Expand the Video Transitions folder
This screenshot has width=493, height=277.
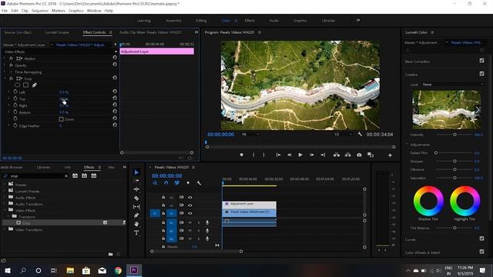(x=5, y=229)
